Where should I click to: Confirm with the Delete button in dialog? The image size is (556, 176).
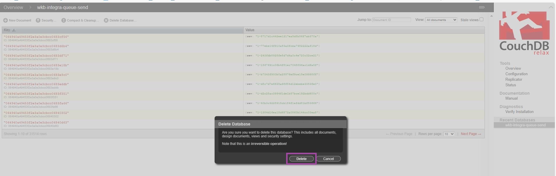(301, 159)
